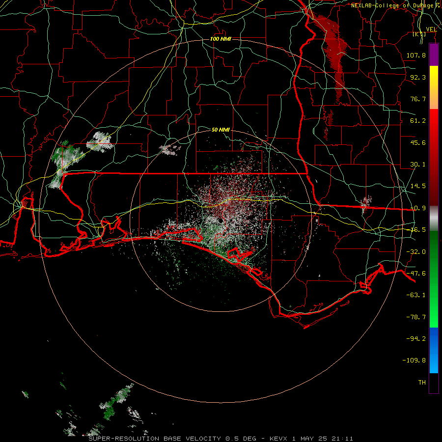Viewport: 442px width, 442px height.
Task: Click the 21:11 timestamp
Action: tap(342, 439)
